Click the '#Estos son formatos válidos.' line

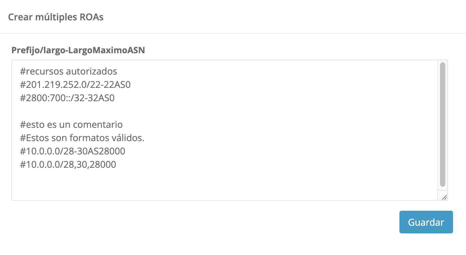point(82,138)
